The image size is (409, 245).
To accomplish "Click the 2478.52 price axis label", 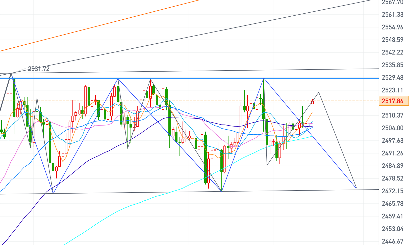I will 393,178.
